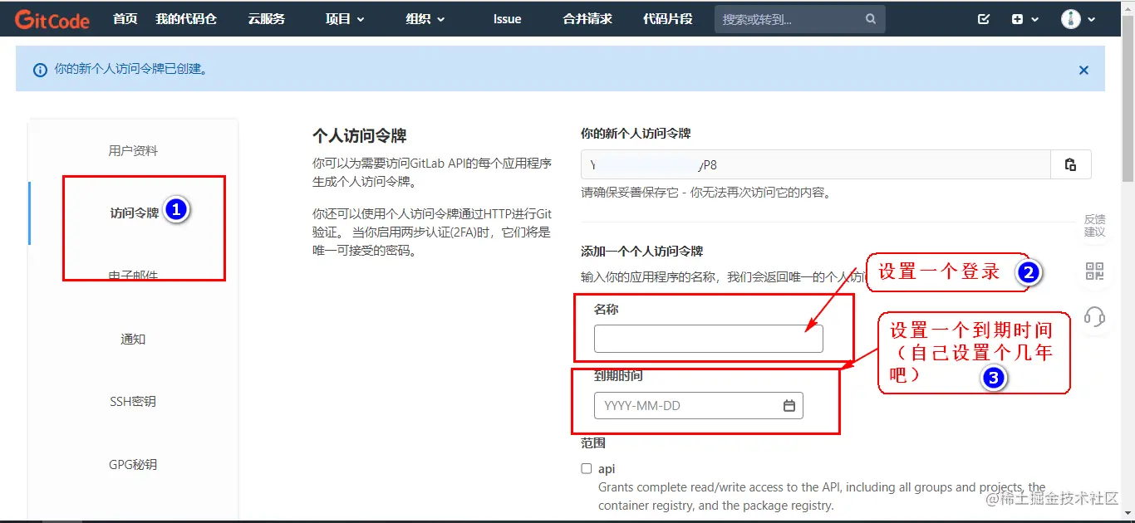Expand the plus create-new dropdown
The width and height of the screenshot is (1135, 523).
pos(1025,19)
